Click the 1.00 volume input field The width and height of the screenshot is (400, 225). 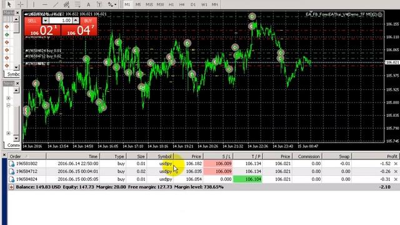click(61, 21)
